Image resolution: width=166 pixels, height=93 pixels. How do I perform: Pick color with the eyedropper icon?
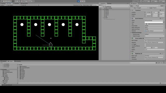point(164,22)
